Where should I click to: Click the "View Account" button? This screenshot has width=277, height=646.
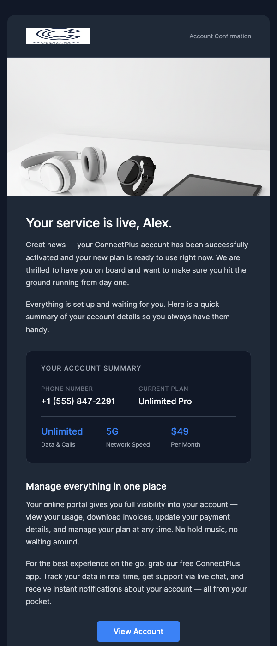pos(138,631)
